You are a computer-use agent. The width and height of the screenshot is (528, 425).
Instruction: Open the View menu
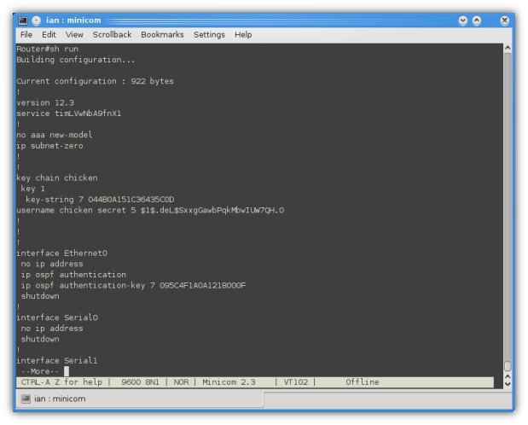click(74, 35)
